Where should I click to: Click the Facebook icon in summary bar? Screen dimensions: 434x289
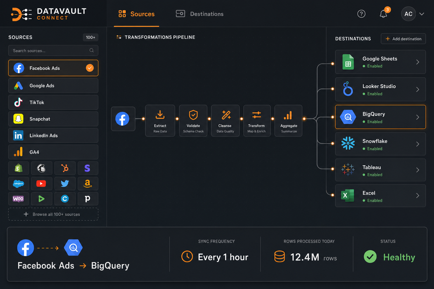coord(25,248)
